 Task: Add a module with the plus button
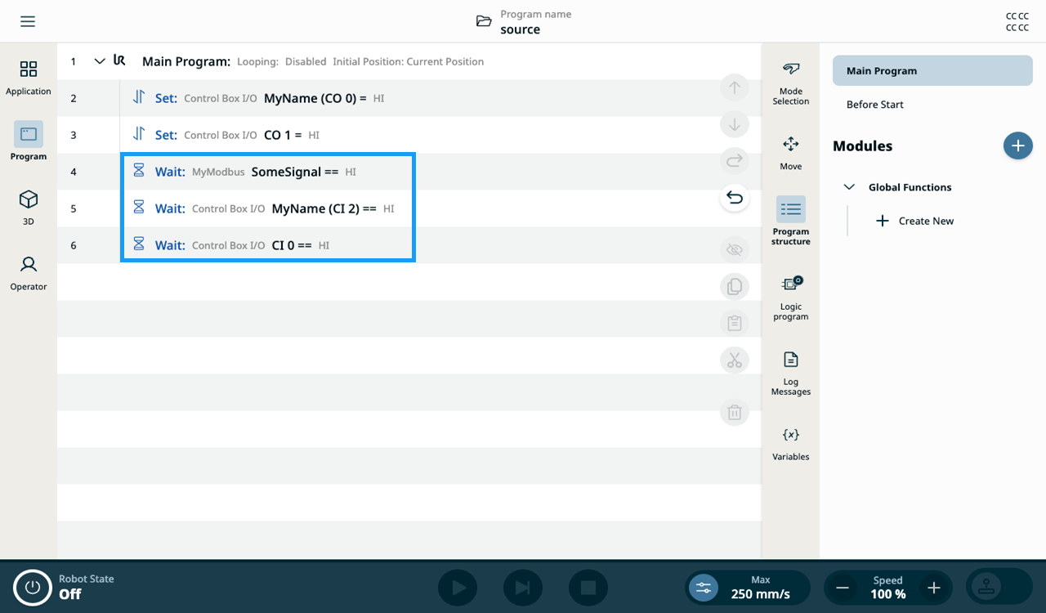(x=1017, y=145)
